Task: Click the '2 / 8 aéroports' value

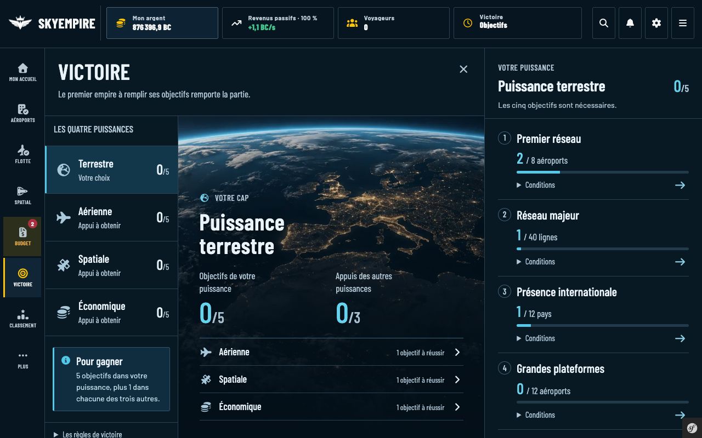Action: [x=542, y=159]
